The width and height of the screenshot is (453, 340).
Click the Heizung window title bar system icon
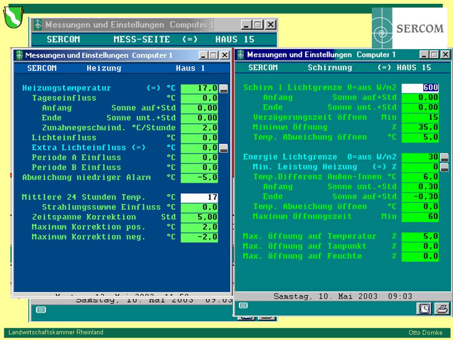click(19, 55)
